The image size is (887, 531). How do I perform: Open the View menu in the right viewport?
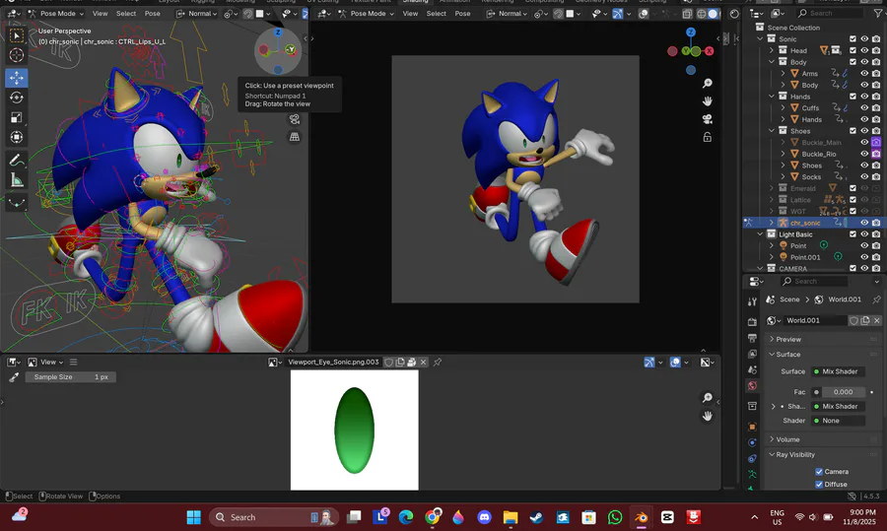coord(410,14)
